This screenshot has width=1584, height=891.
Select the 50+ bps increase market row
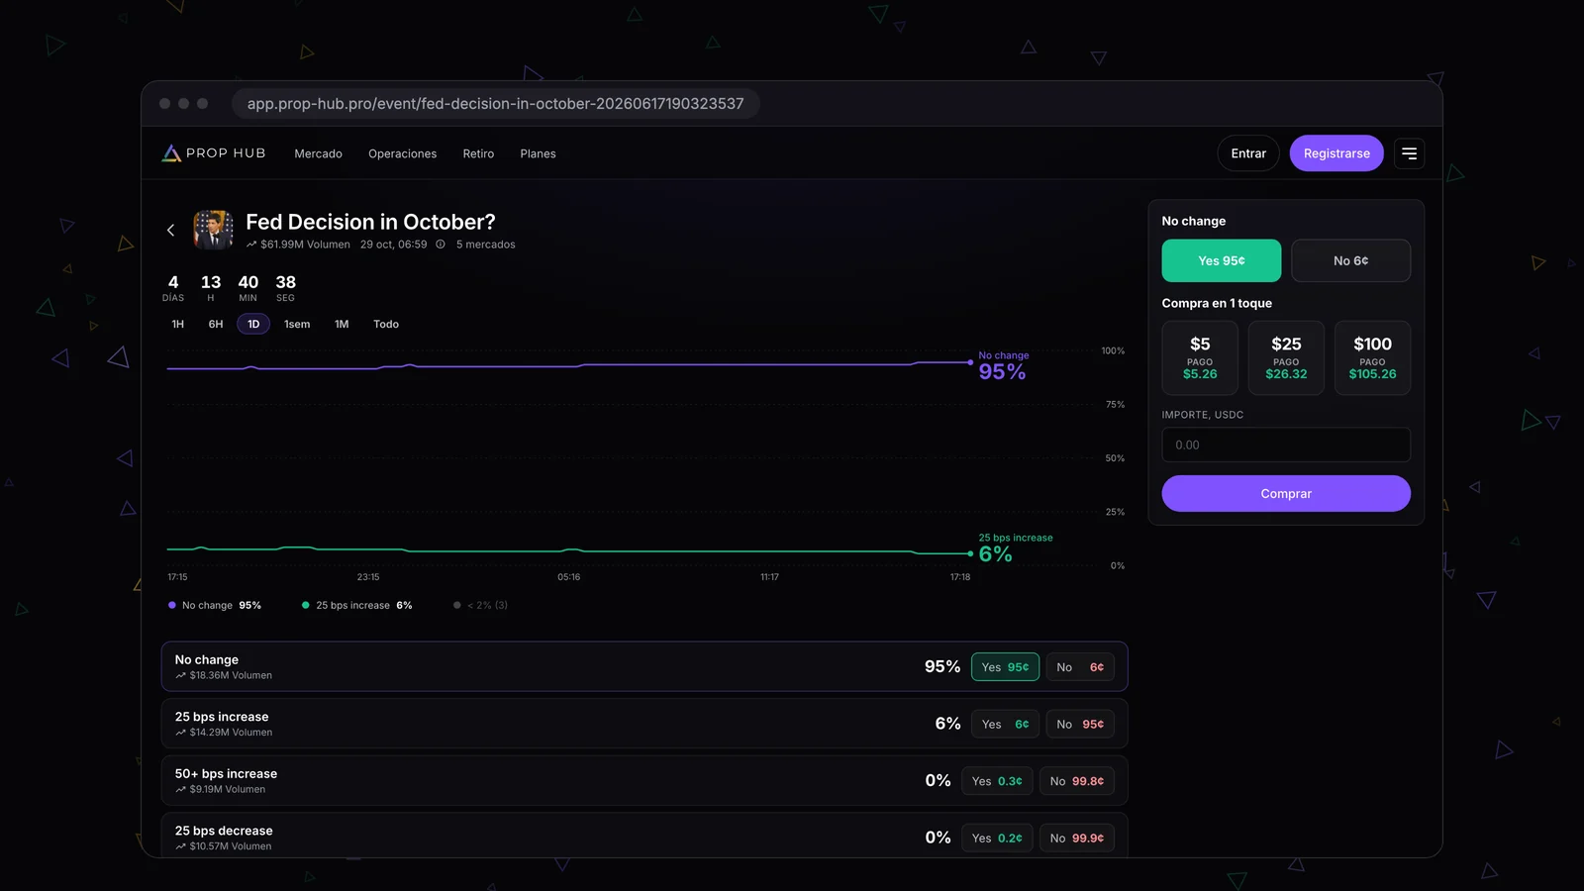(644, 781)
